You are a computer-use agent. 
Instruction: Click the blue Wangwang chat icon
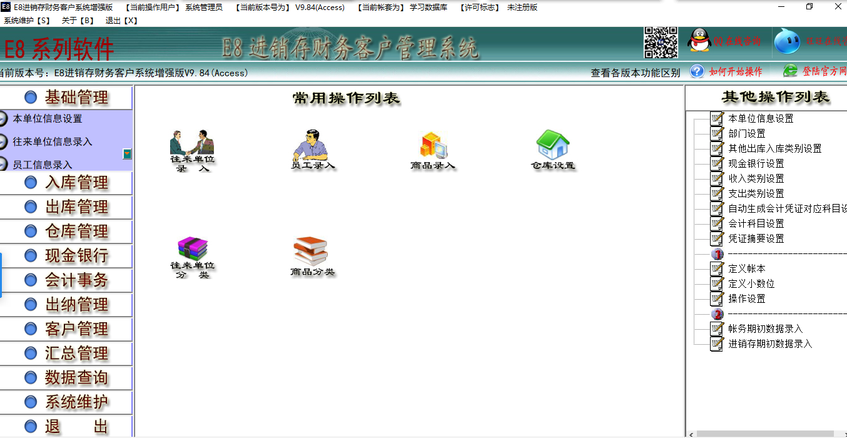[786, 41]
